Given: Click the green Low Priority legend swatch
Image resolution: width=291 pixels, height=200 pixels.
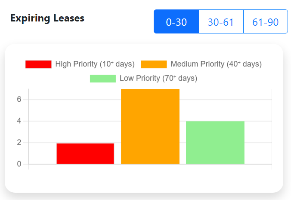Looking at the screenshot, I should click(x=103, y=79).
